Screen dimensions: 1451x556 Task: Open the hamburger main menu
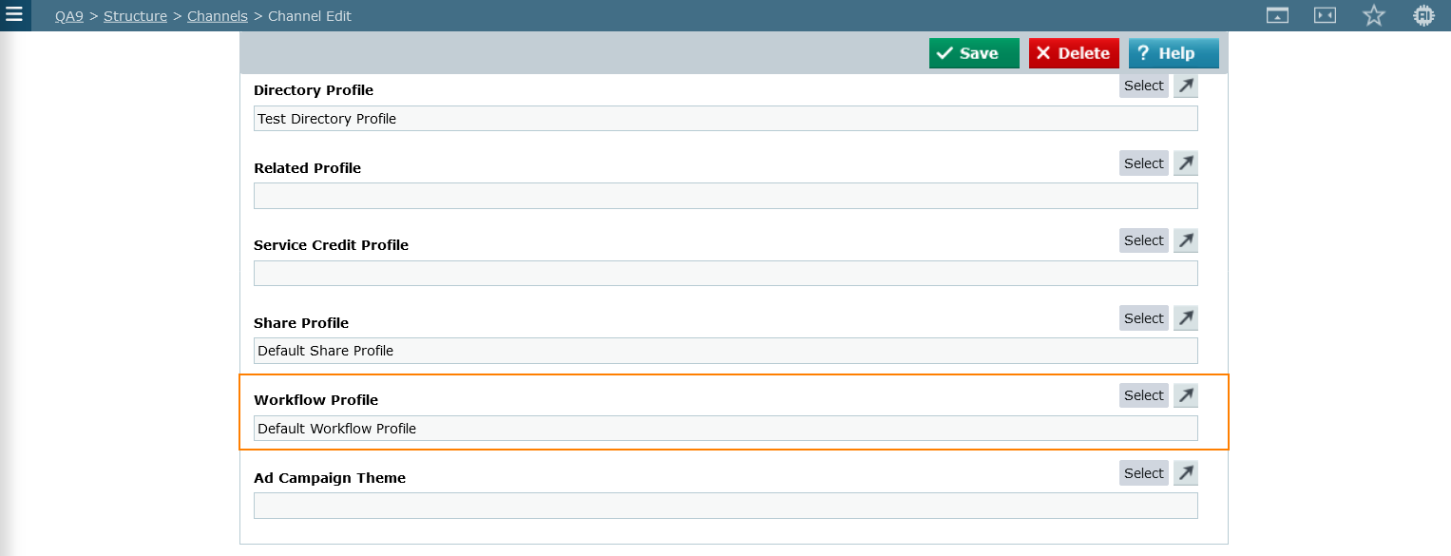pyautogui.click(x=14, y=15)
